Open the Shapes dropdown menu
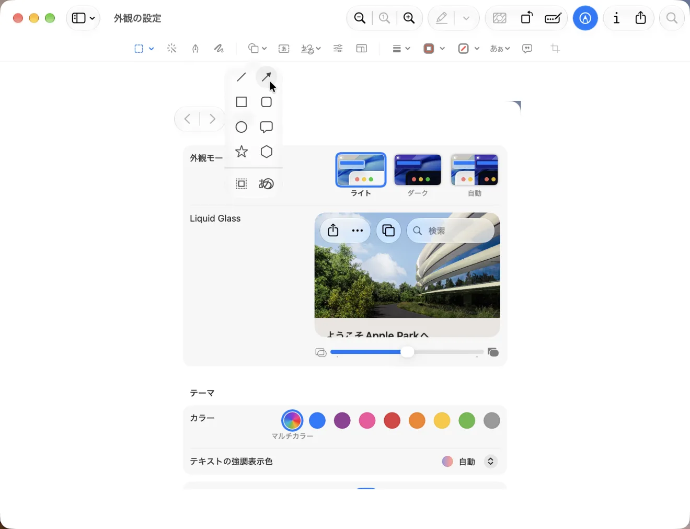690x529 pixels. (257, 49)
